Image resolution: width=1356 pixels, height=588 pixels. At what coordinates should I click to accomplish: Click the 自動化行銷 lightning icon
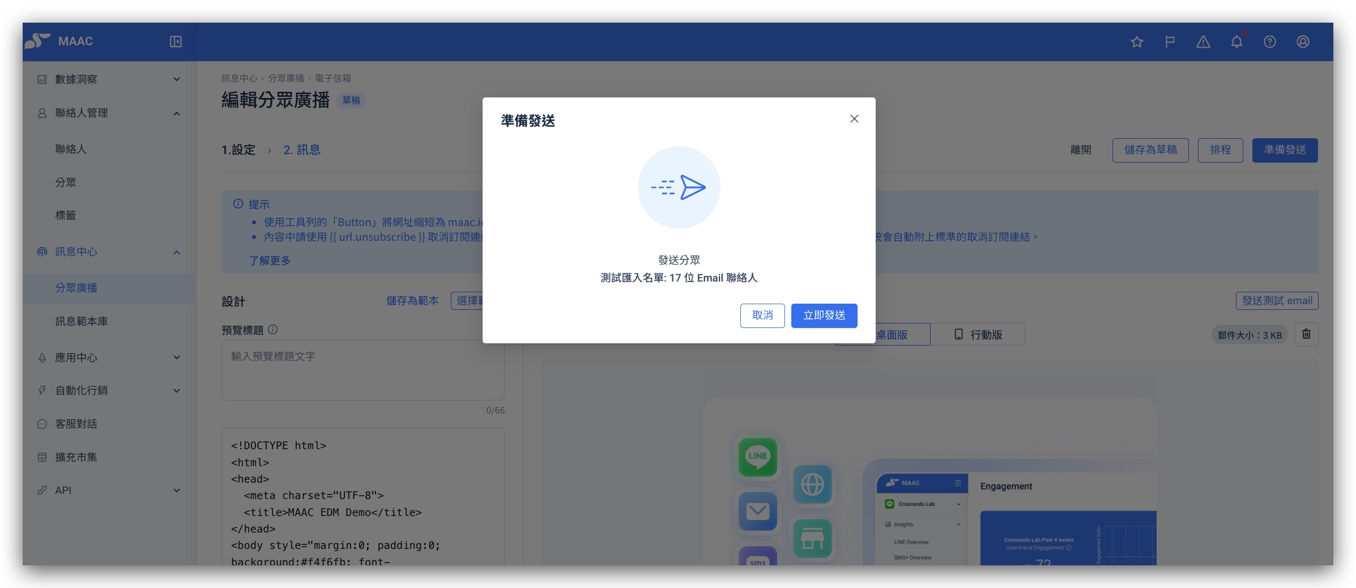tap(42, 390)
